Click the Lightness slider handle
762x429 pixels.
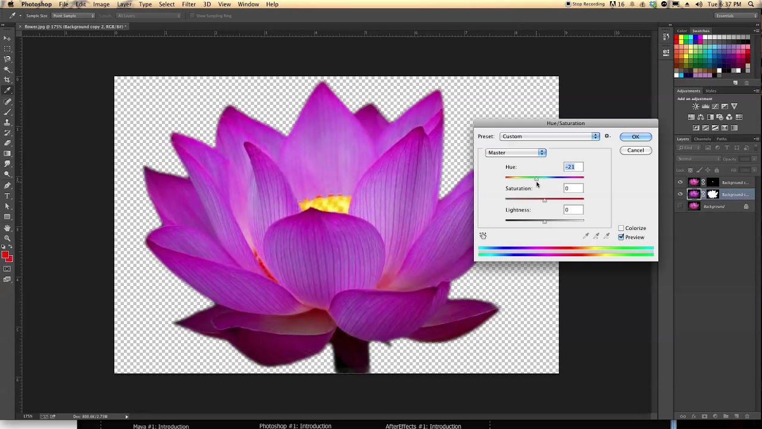pos(544,222)
